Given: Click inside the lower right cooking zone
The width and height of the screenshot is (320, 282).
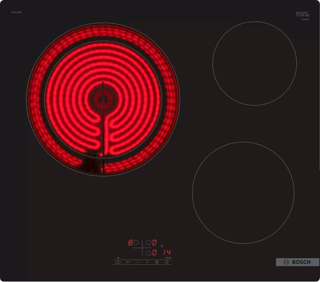Looking at the screenshot, I should tap(243, 192).
